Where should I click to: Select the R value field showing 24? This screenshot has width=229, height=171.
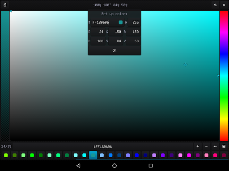pyautogui.click(x=98, y=32)
